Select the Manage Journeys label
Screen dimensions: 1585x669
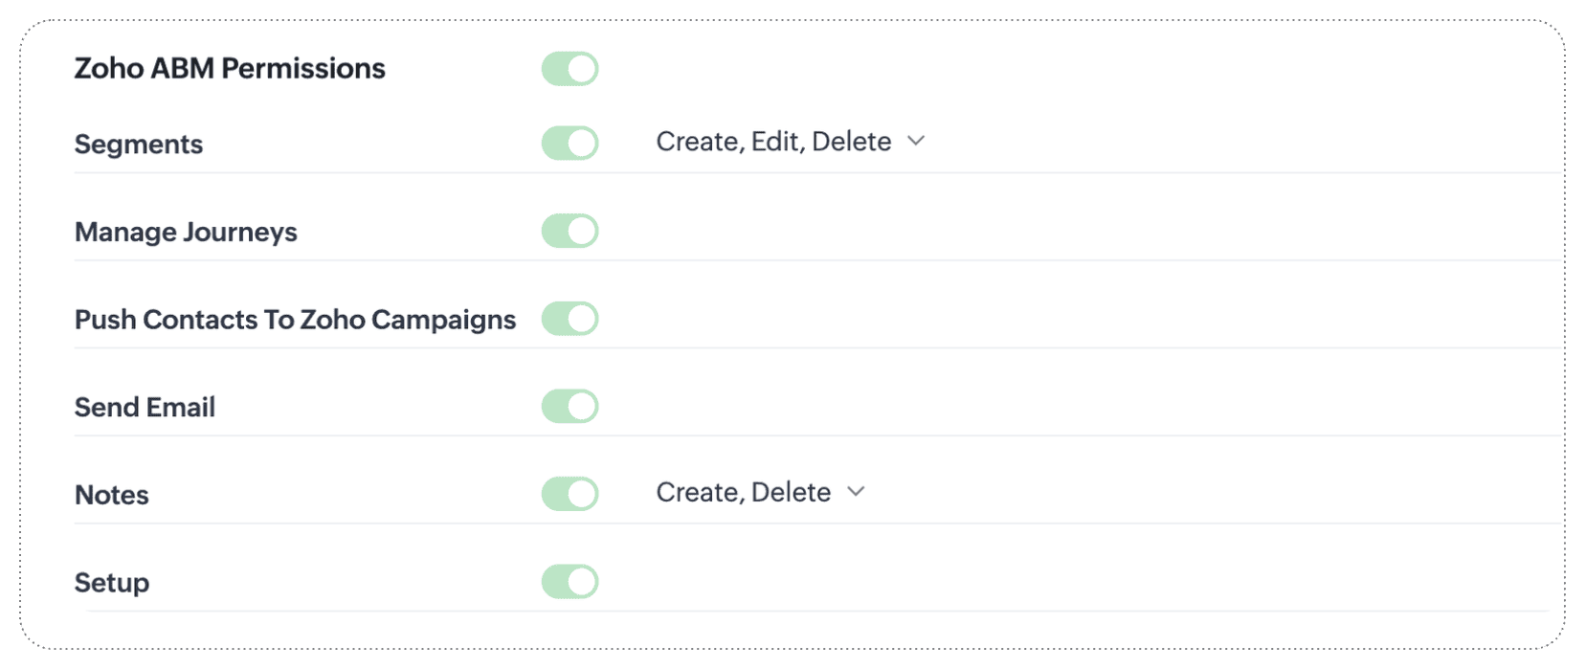[x=186, y=233]
